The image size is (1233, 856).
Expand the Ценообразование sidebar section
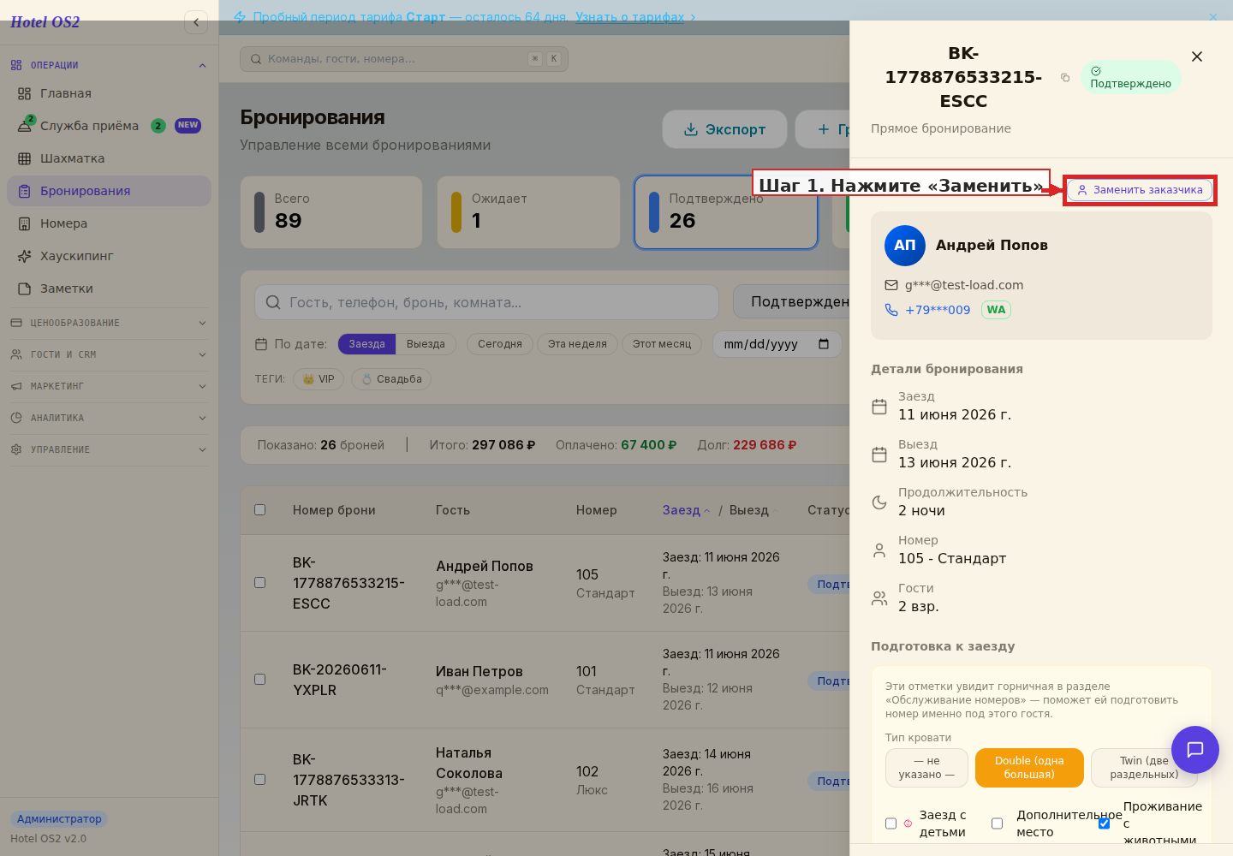click(109, 323)
